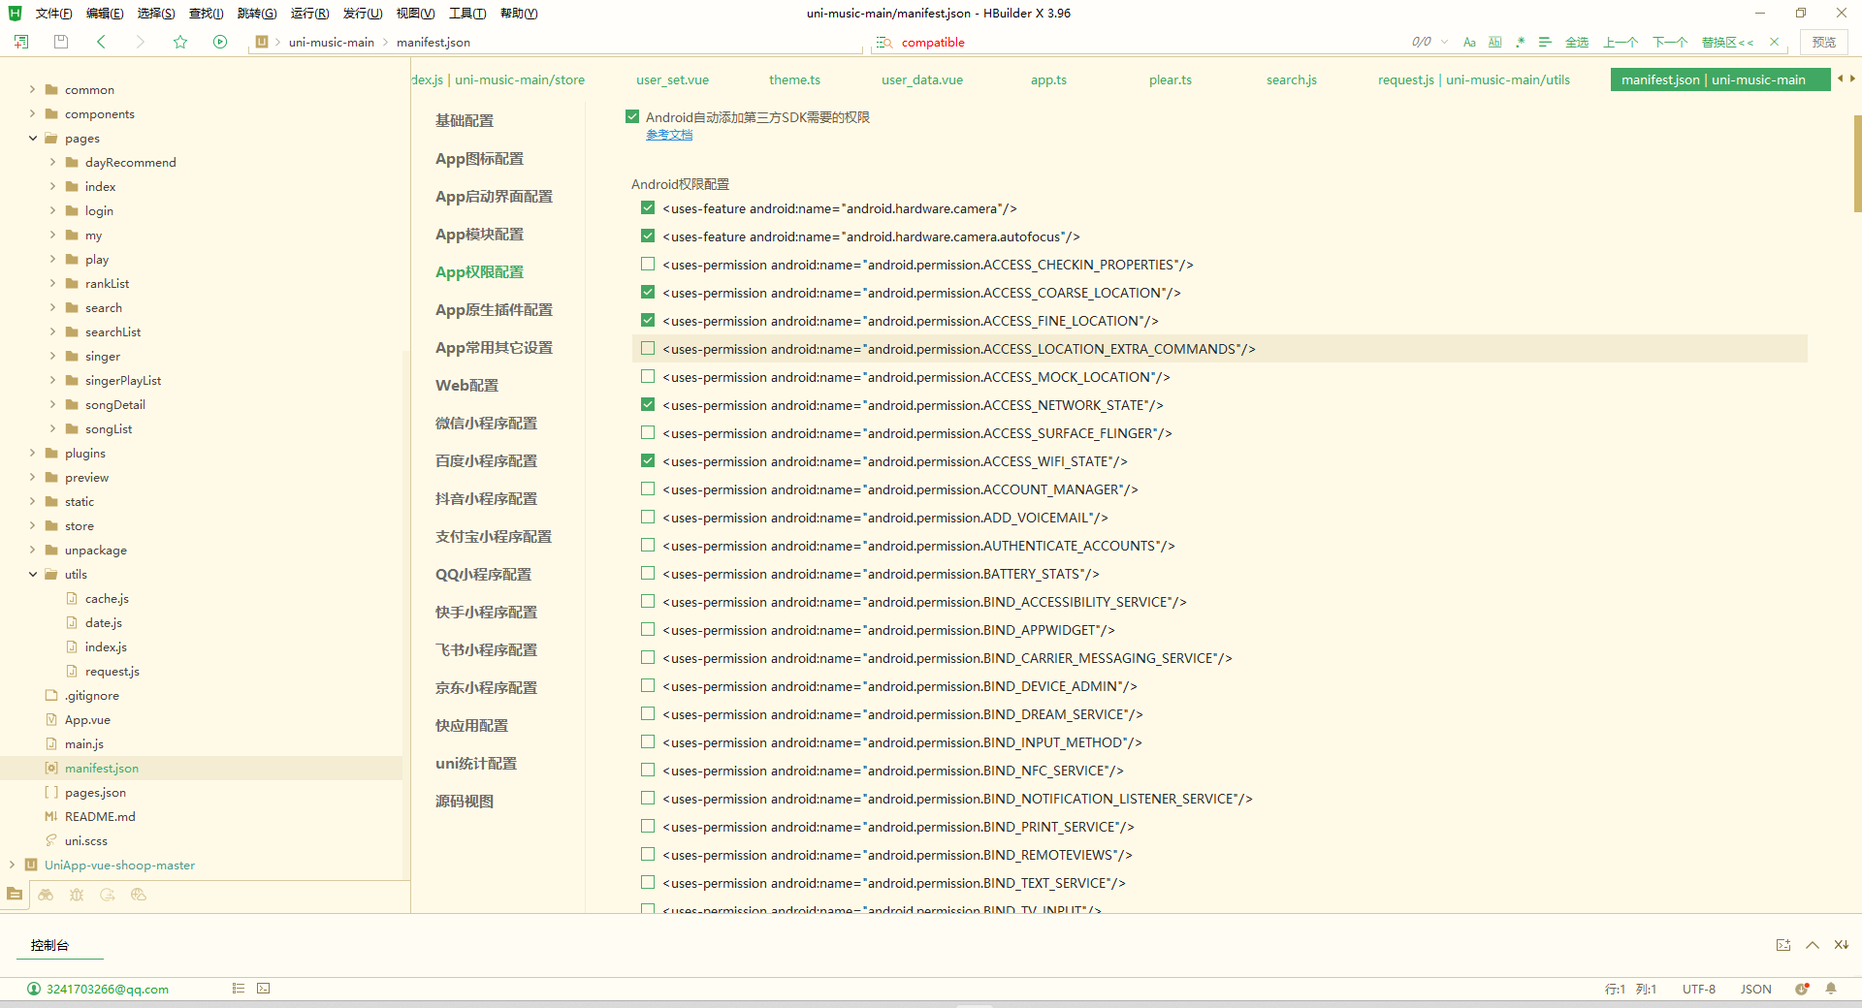This screenshot has width=1862, height=1008.
Task: Click 替换区<< replace toggle
Action: point(1727,42)
